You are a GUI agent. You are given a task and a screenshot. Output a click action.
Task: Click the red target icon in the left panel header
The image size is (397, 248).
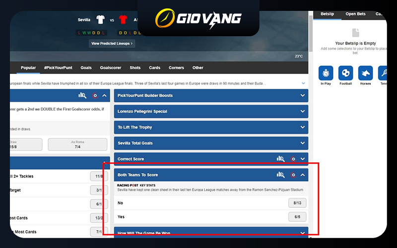pos(95,95)
